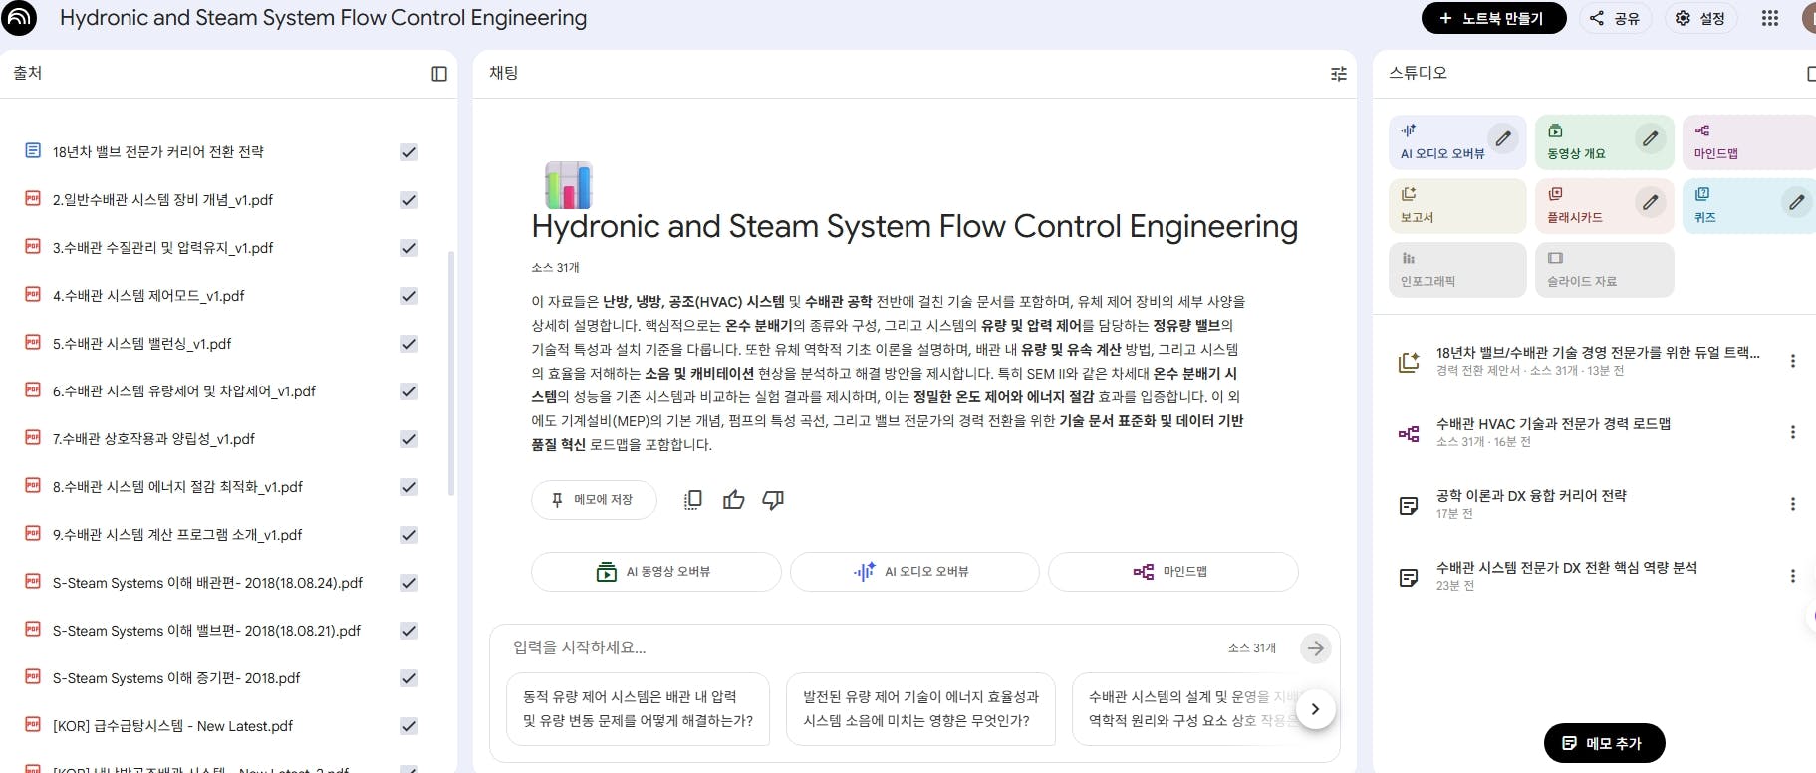Screen dimensions: 1816x773
Task: Edit 퀴즈 options
Action: [1797, 202]
